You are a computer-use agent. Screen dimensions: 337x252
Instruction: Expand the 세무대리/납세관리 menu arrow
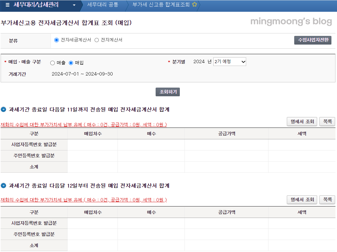click(73, 5)
